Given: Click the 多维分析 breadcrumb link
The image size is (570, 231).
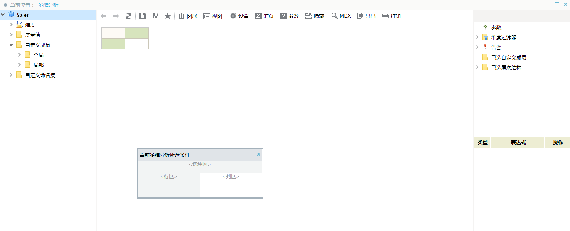Looking at the screenshot, I should point(48,5).
